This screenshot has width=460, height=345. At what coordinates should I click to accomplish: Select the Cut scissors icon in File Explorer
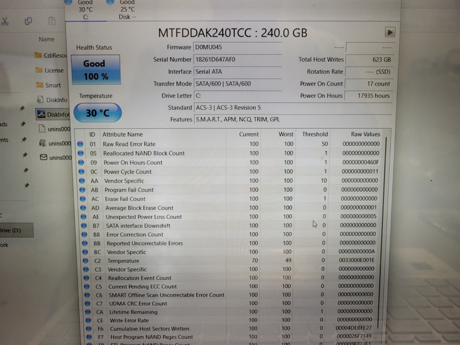5,21
